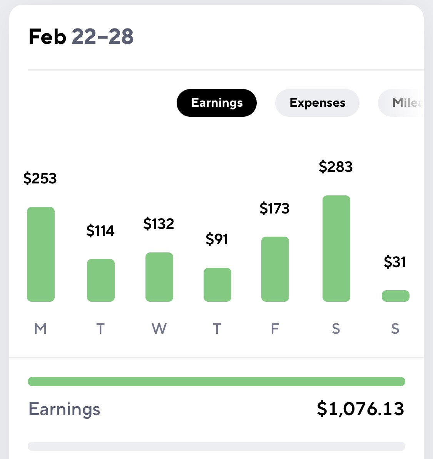Viewport: 433px width, 459px height.
Task: Select the Earnings tab pill
Action: coord(216,103)
